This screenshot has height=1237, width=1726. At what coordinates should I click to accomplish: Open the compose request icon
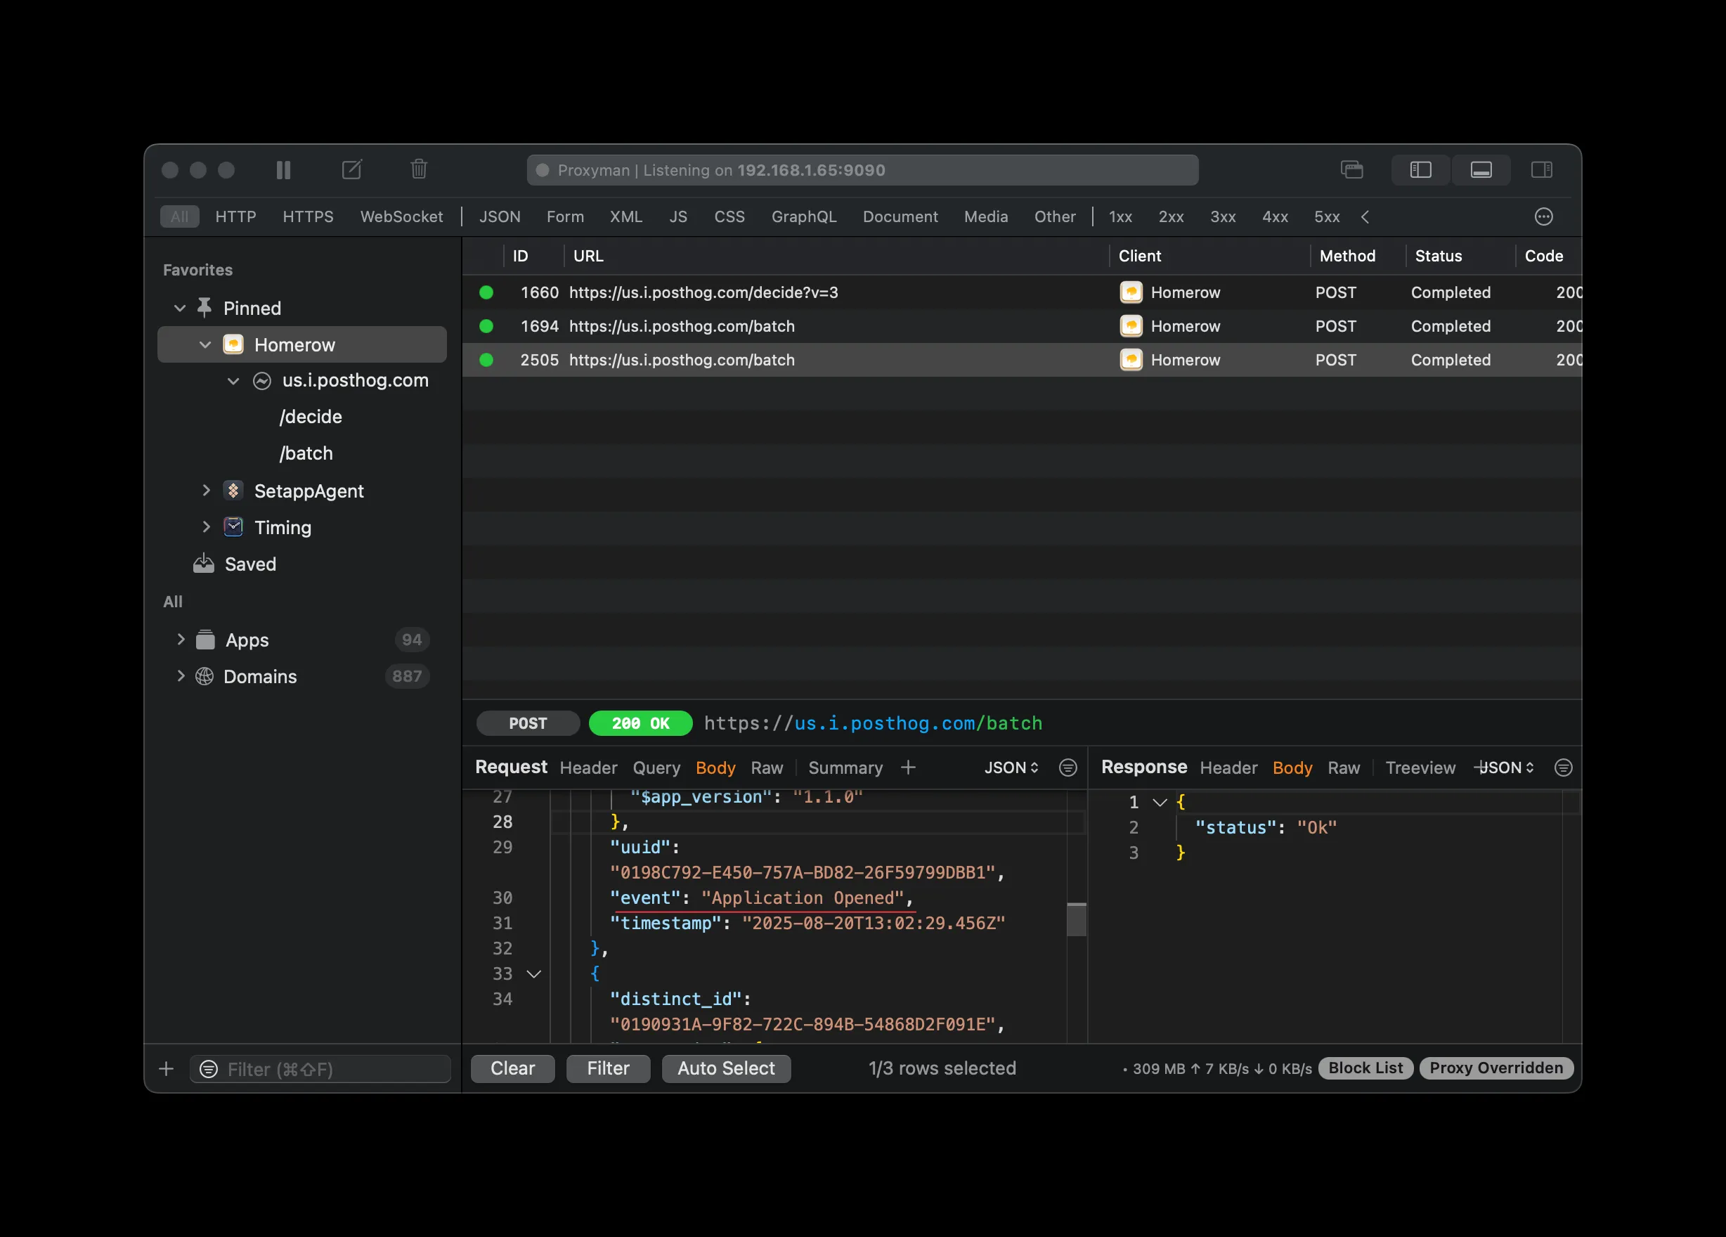(x=351, y=169)
